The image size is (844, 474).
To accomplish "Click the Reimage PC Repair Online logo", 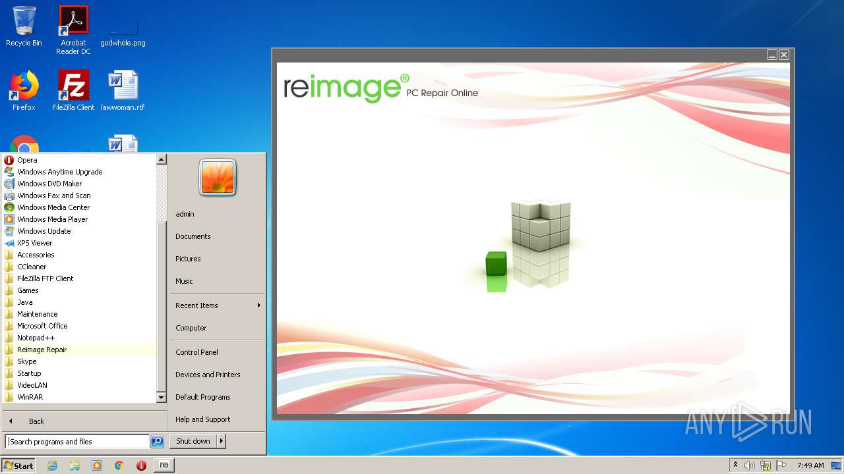I will click(380, 88).
